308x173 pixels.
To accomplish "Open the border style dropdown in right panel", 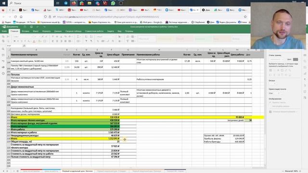I will 277,59.
